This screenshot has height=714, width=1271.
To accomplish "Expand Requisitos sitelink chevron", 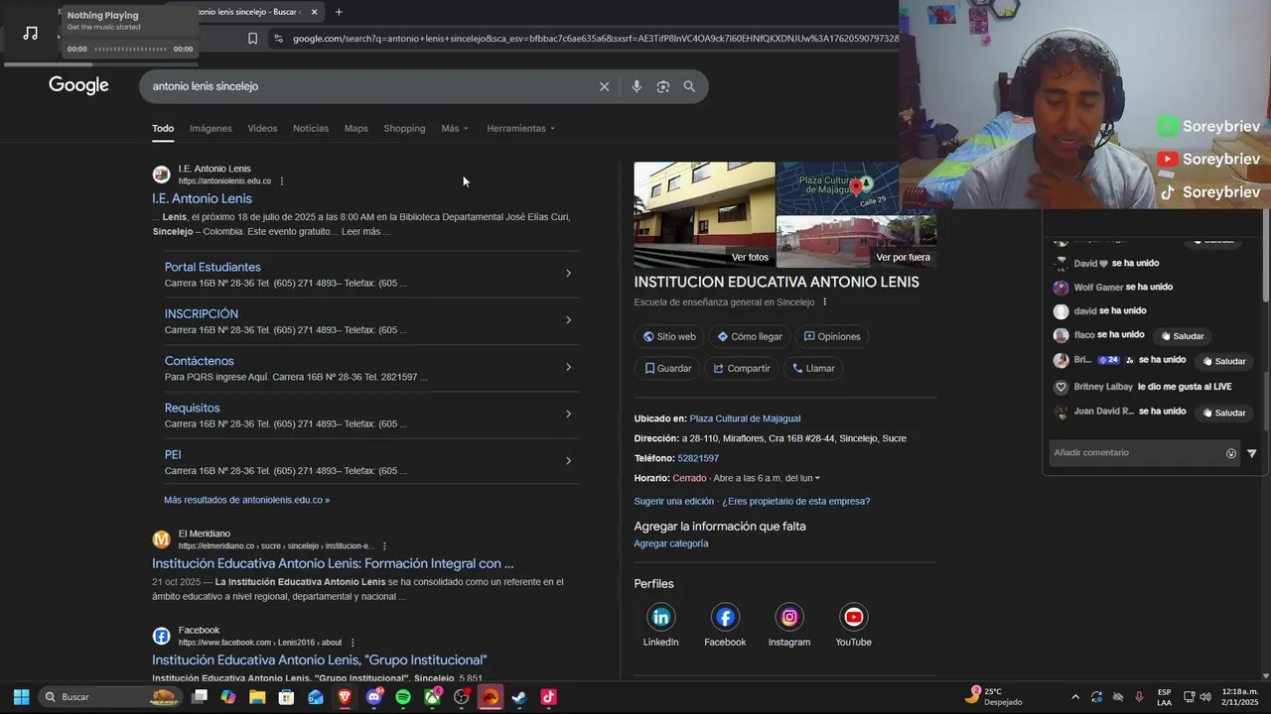I will (568, 414).
